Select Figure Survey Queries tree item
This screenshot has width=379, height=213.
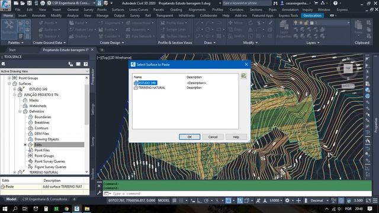[x=50, y=167]
